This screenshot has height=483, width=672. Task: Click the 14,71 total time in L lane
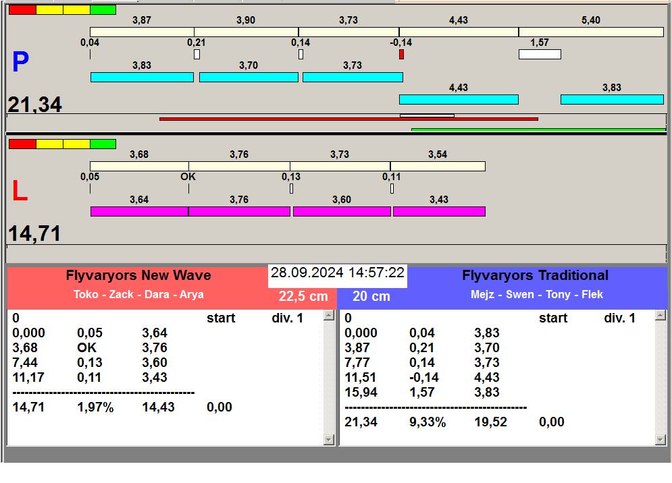(x=34, y=233)
